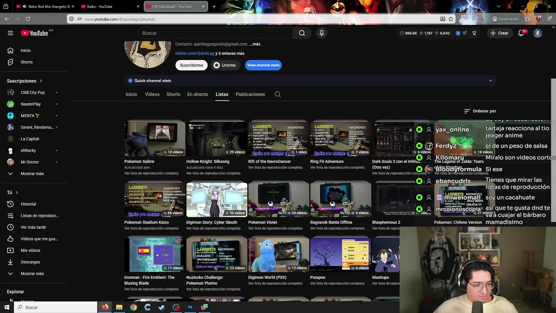The image size is (556, 313).
Task: Open Pokemon Violet playlist title
Action: coord(262,222)
